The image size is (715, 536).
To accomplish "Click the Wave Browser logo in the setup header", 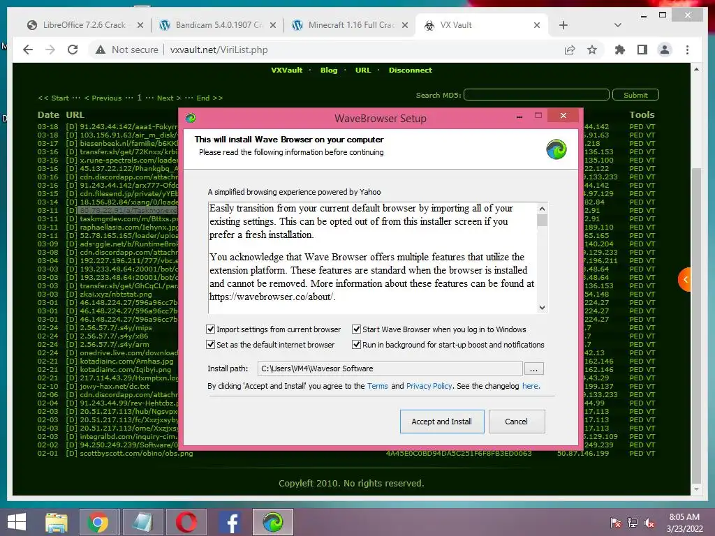I will [556, 149].
